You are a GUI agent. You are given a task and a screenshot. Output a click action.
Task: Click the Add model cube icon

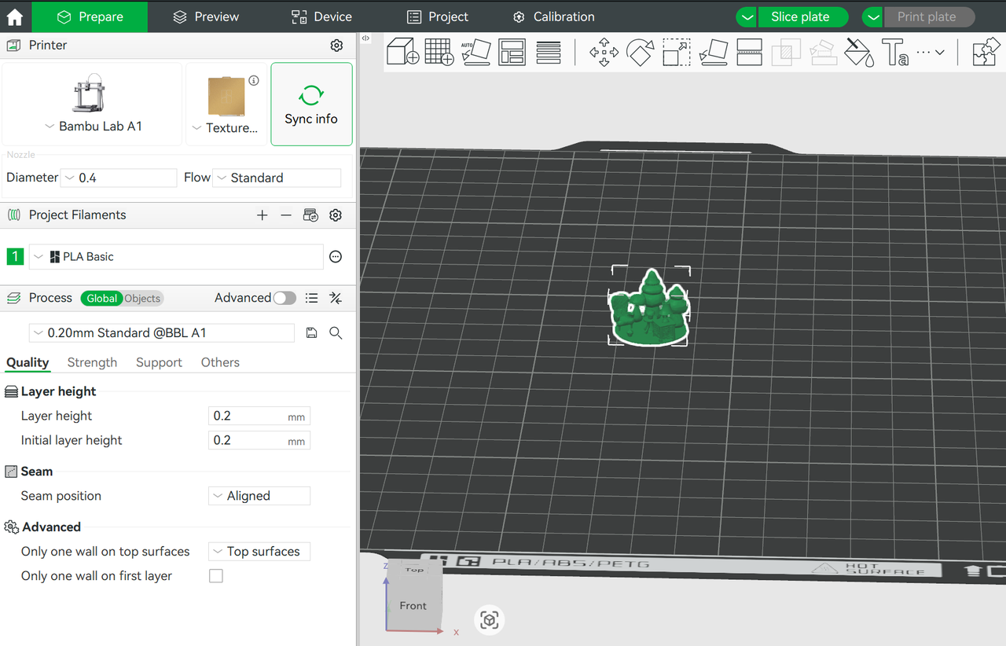point(403,52)
